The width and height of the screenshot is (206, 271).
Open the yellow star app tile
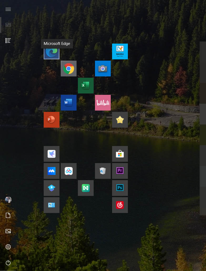(x=120, y=119)
